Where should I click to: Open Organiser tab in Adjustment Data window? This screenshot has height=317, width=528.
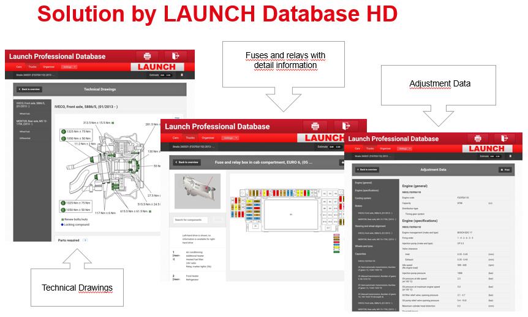[385, 148]
